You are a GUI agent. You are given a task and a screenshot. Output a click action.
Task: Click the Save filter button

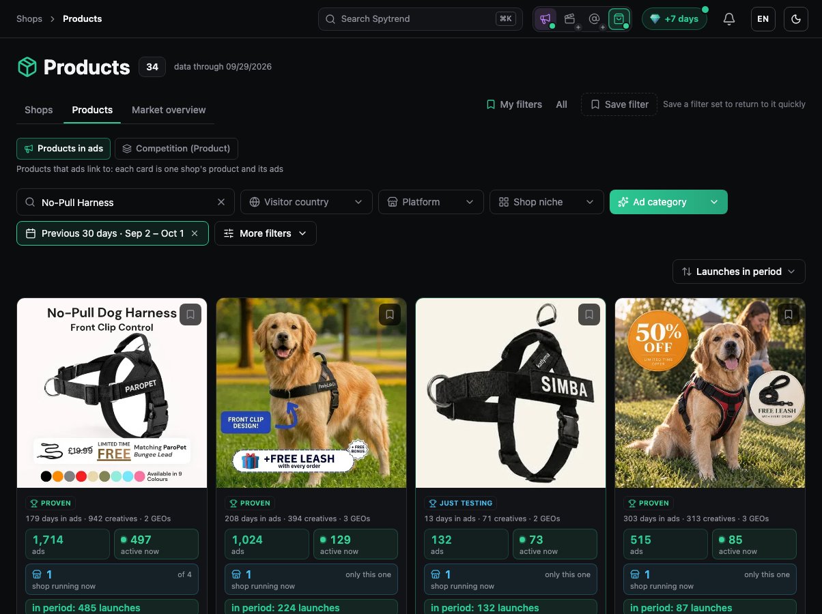pos(619,104)
